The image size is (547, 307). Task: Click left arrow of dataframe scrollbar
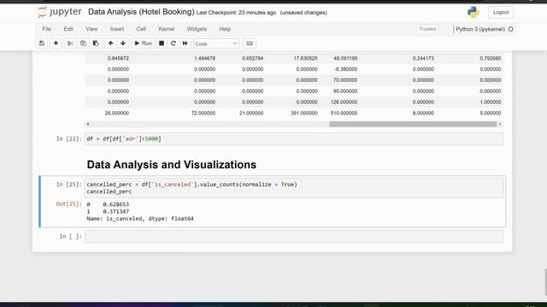tap(88, 125)
